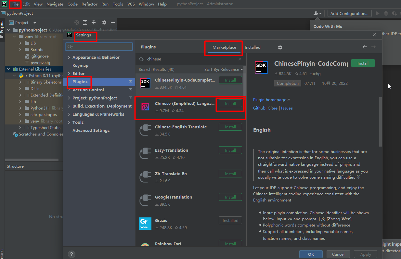
Task: Click the Add Configuration... button
Action: (349, 13)
